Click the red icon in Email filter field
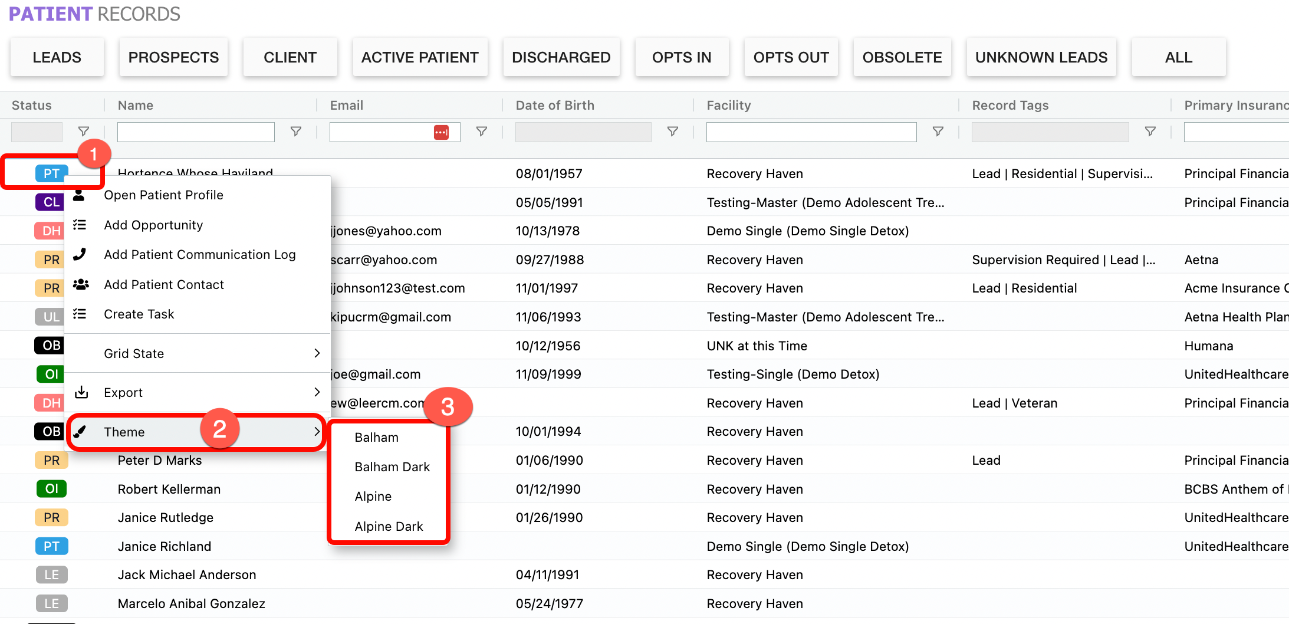Viewport: 1289px width, 624px height. (x=441, y=132)
